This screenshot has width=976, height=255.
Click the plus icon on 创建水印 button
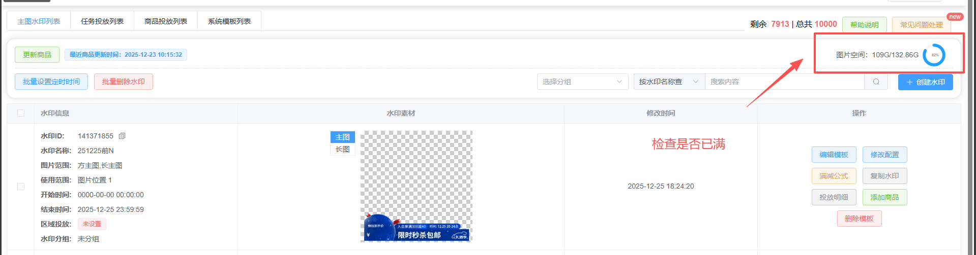click(x=909, y=82)
